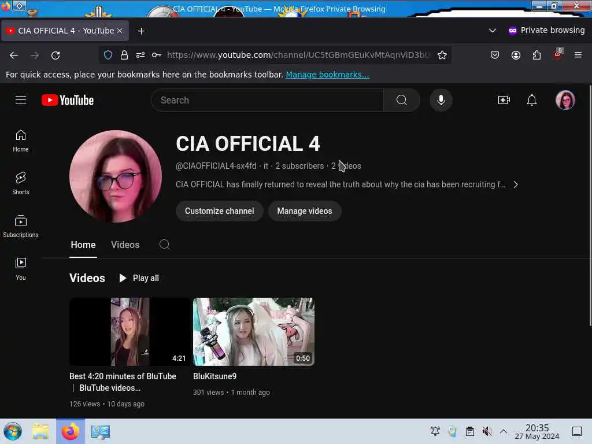Open the 0:50 BluKitsune9 thumbnail
The image size is (592, 444).
254,331
